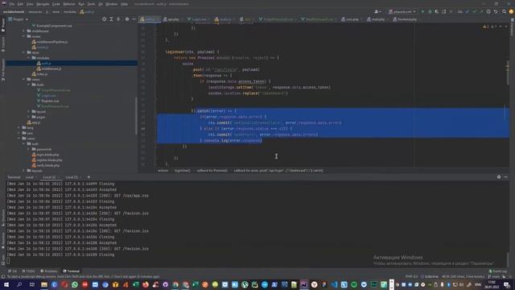The height and width of the screenshot is (290, 515).
Task: Open the run configuration dropdown
Action: point(402,11)
